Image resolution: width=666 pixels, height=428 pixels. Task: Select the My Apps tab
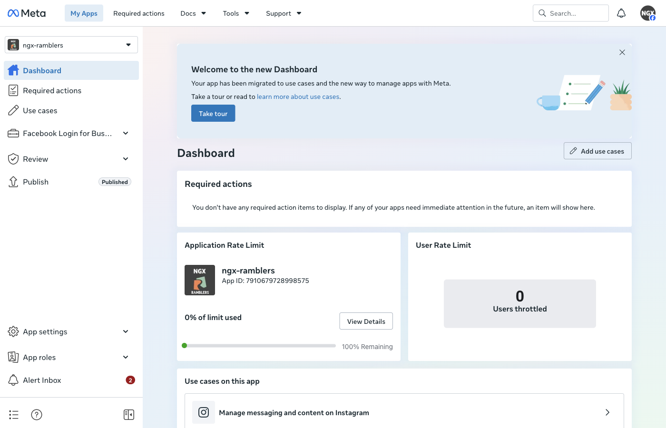pyautogui.click(x=84, y=13)
